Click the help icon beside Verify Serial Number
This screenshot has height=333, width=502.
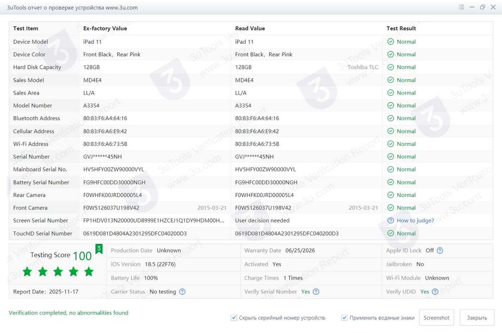pos(316,291)
